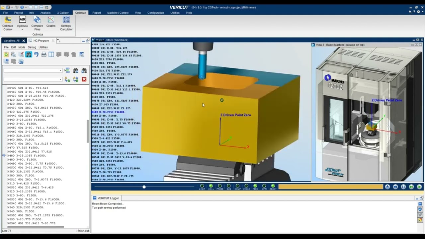Select the stacked two view layout icon
The image size is (425, 239).
[x=41, y=7]
